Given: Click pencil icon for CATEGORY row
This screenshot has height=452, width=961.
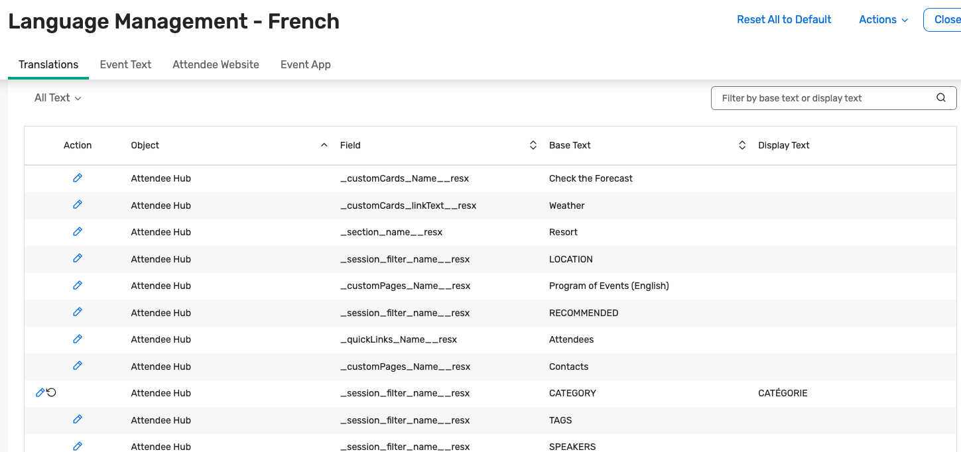Looking at the screenshot, I should (40, 393).
